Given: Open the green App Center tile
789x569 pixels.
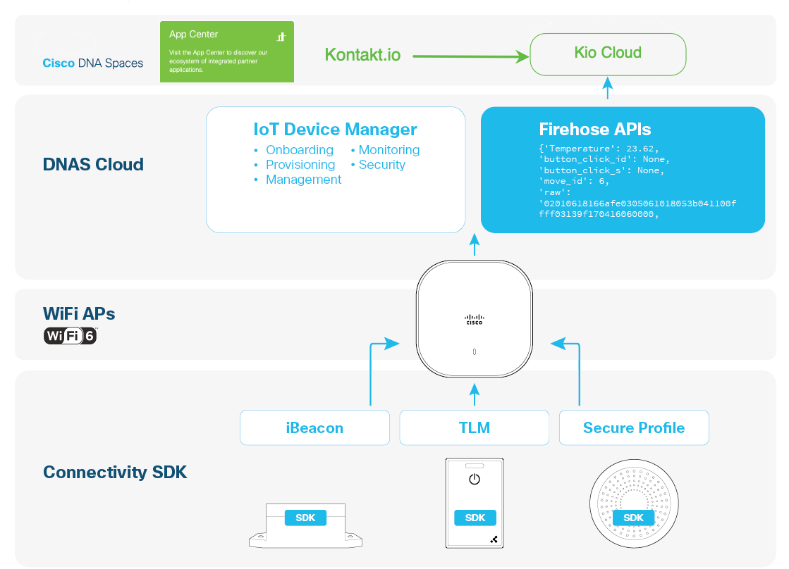Looking at the screenshot, I should click(x=226, y=51).
